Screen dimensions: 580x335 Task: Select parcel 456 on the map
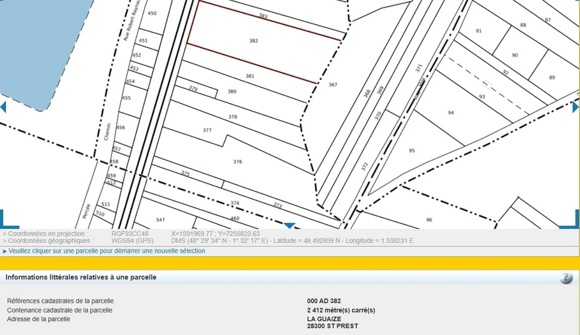(120, 128)
